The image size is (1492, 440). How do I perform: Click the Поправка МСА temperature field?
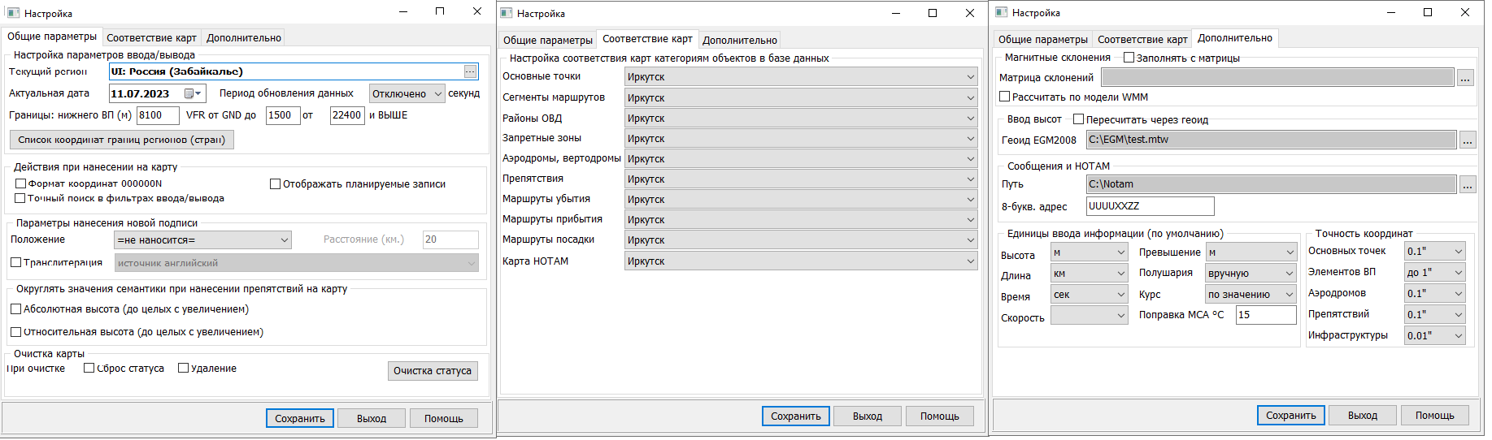click(1265, 315)
